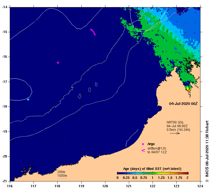This screenshot has width=211, height=192.
Task: Click the latitude label -18
Action: point(4,107)
